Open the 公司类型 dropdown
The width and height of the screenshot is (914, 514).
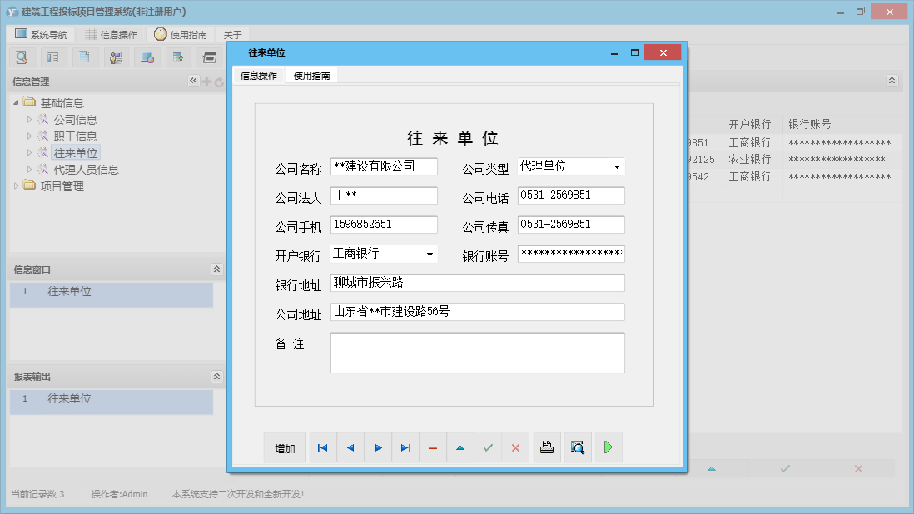point(618,166)
